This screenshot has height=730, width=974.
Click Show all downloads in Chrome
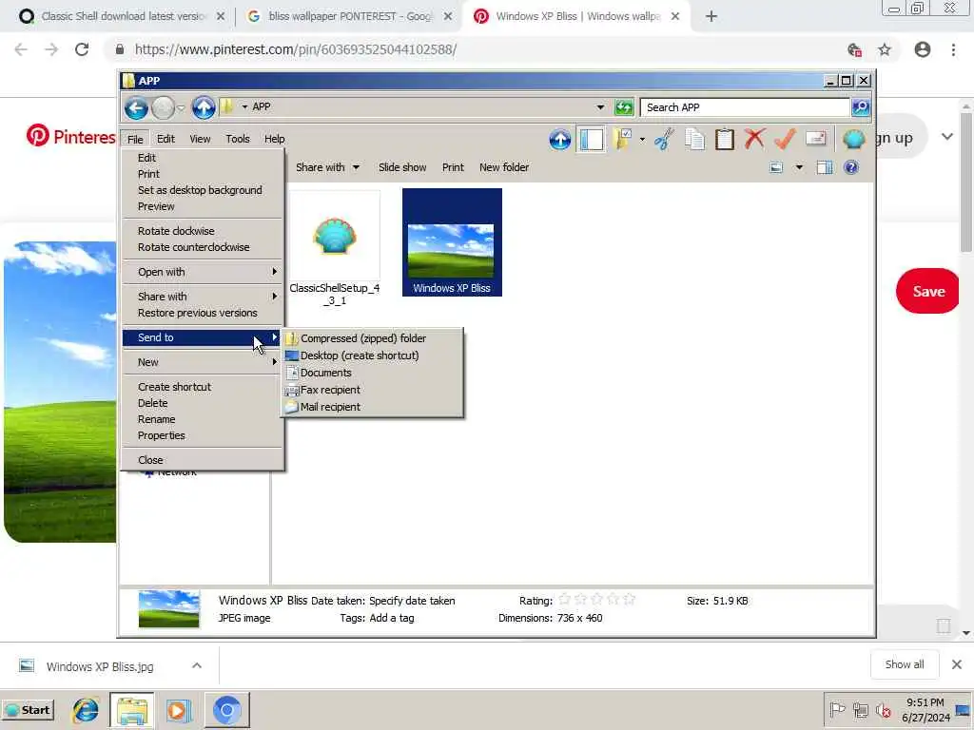[x=904, y=664]
